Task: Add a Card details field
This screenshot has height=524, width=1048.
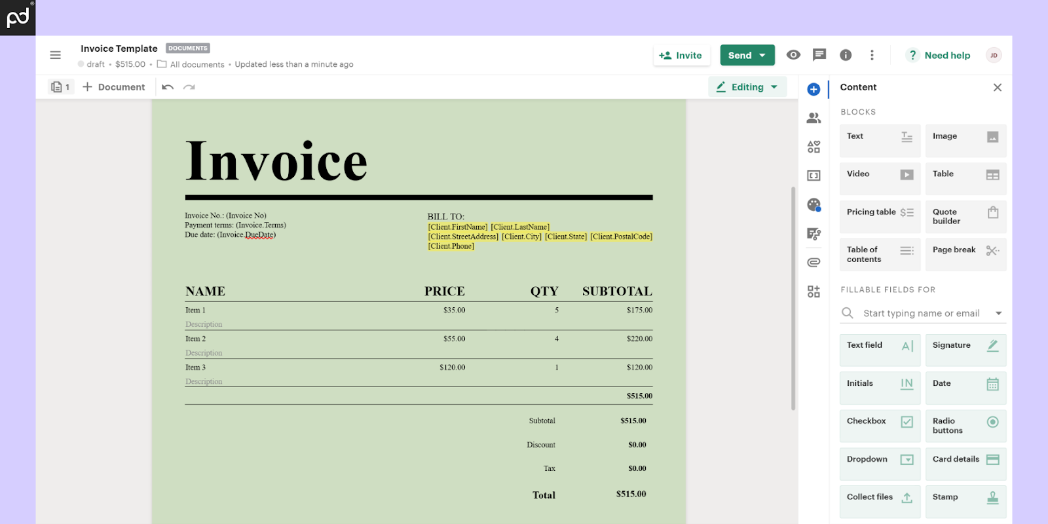Action: point(965,464)
